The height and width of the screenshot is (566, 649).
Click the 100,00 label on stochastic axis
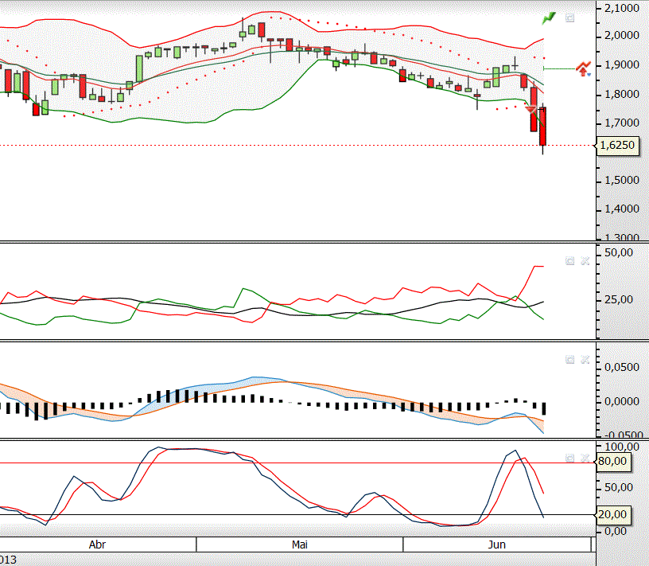622,447
